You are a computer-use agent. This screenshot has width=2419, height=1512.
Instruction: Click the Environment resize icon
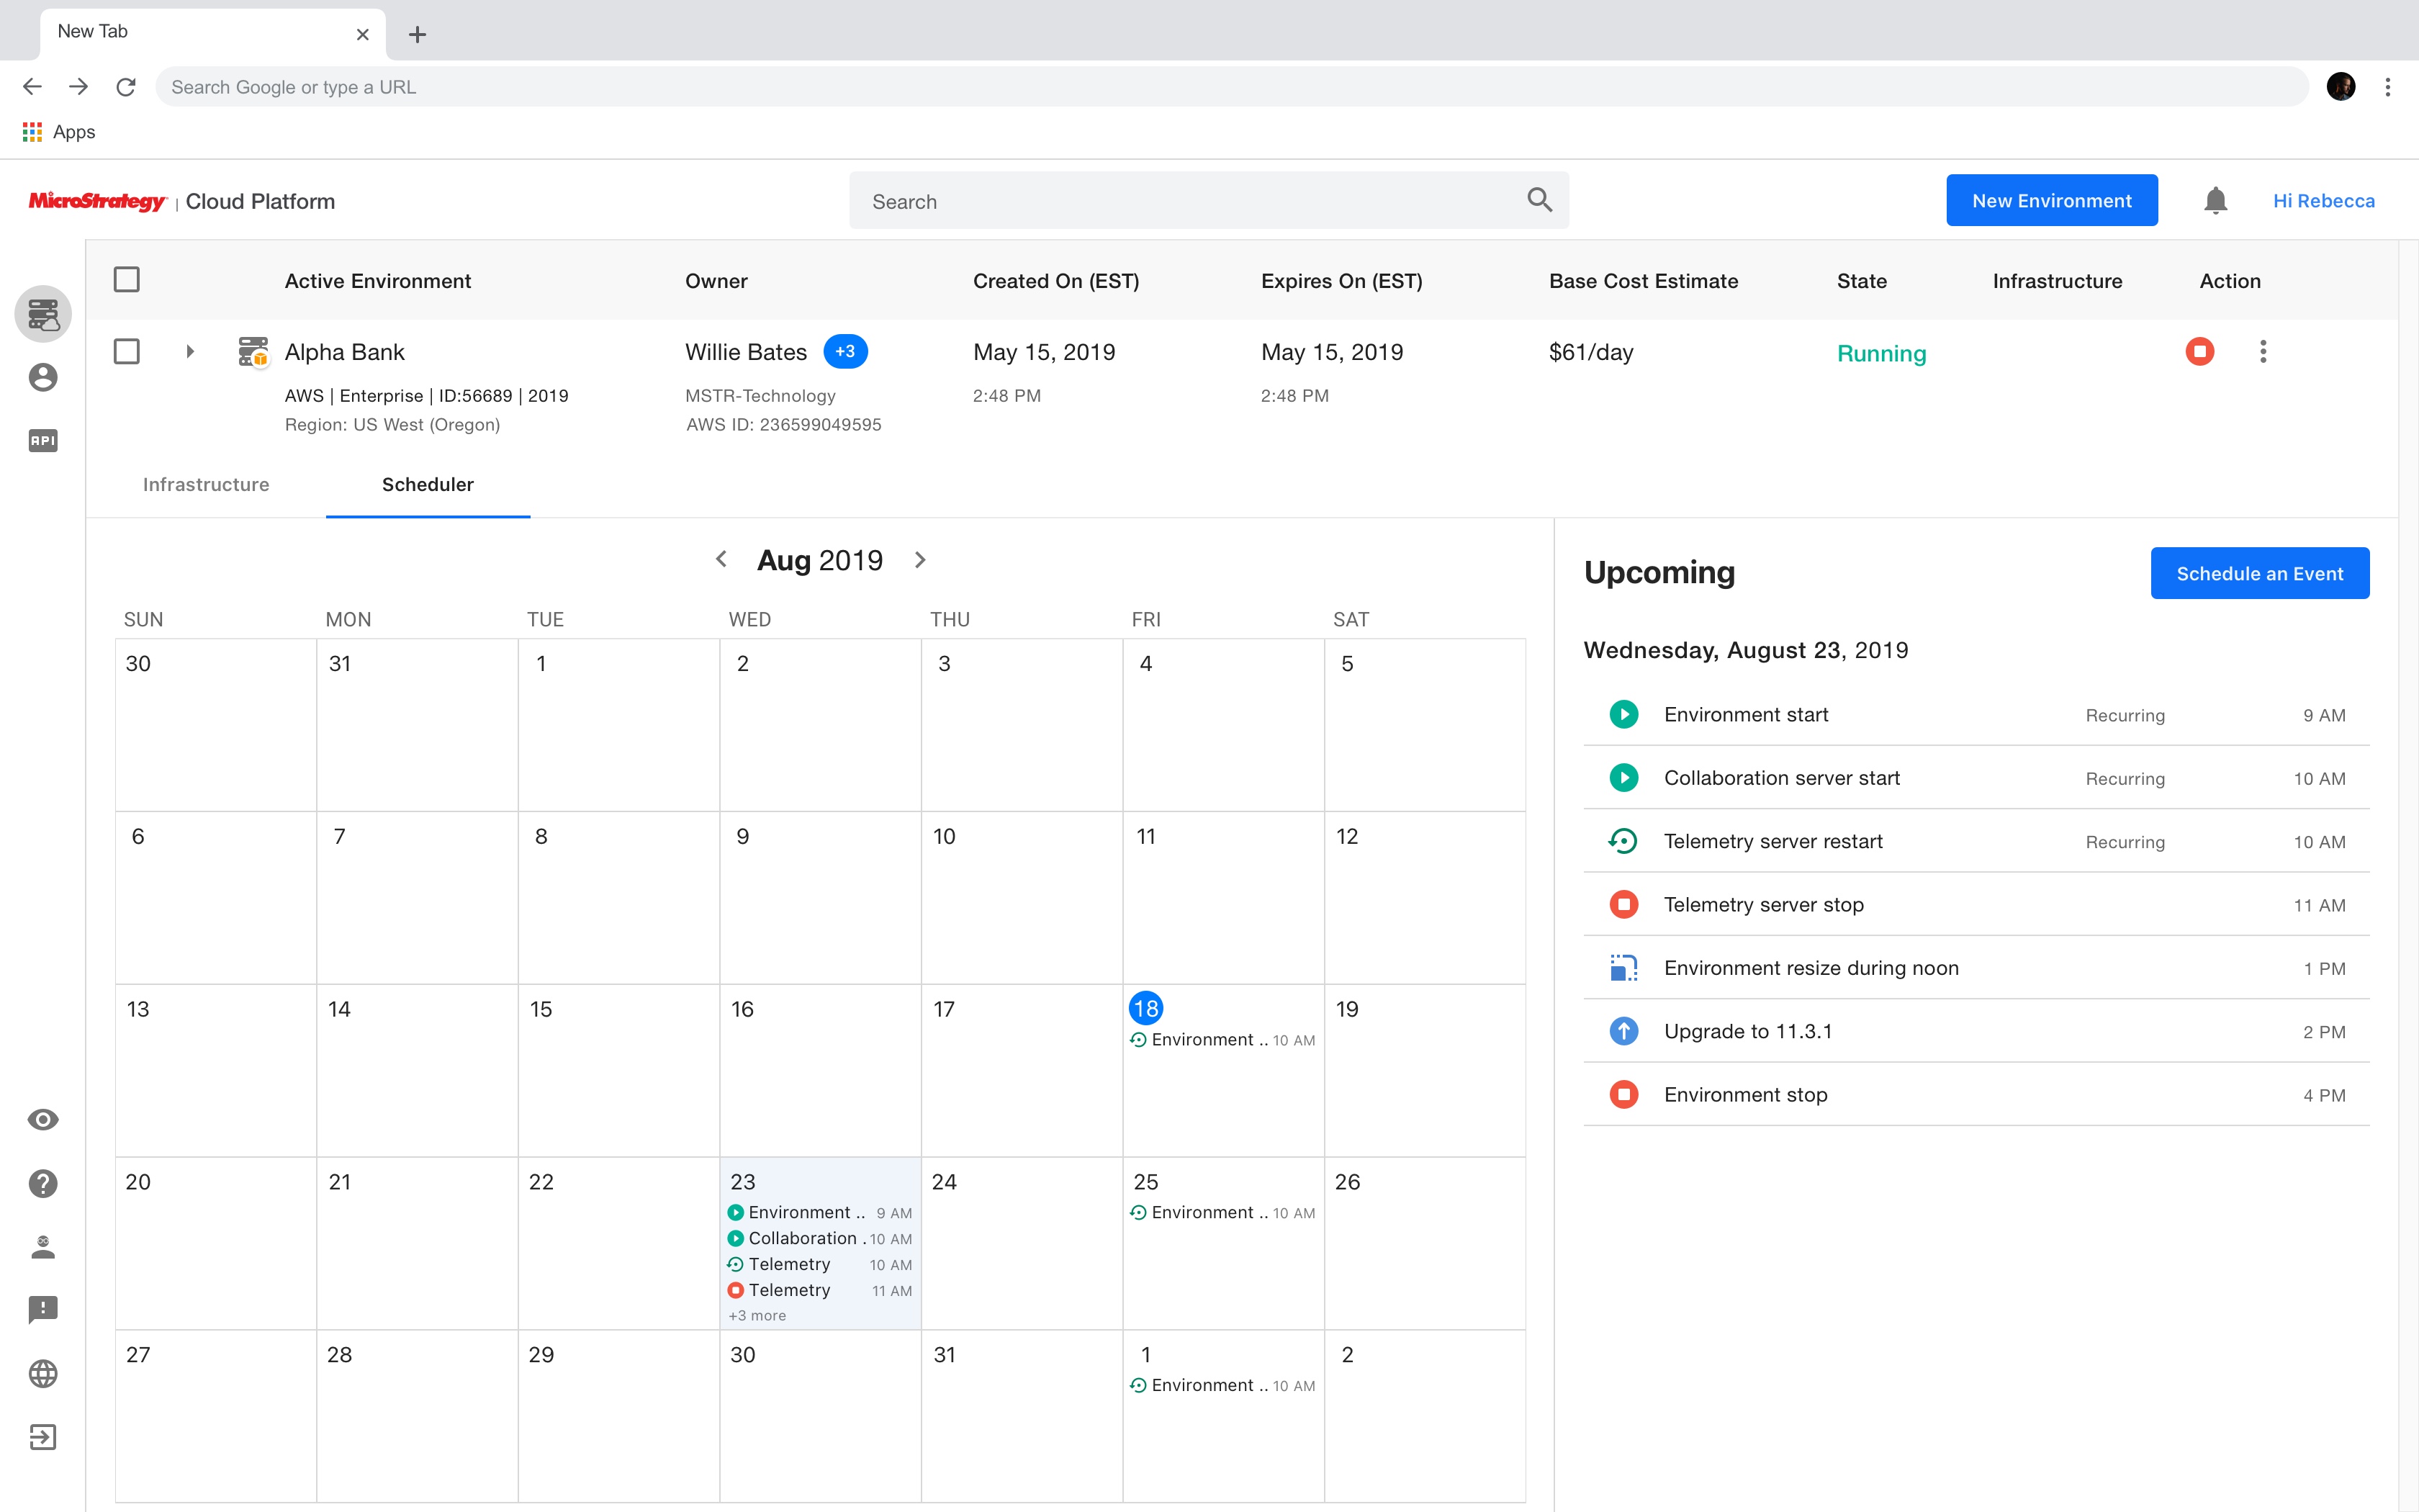pyautogui.click(x=1623, y=967)
